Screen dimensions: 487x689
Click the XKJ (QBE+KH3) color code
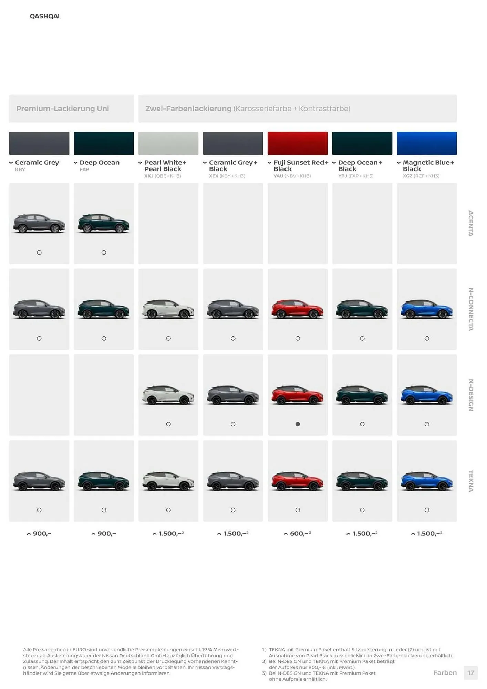(x=163, y=176)
